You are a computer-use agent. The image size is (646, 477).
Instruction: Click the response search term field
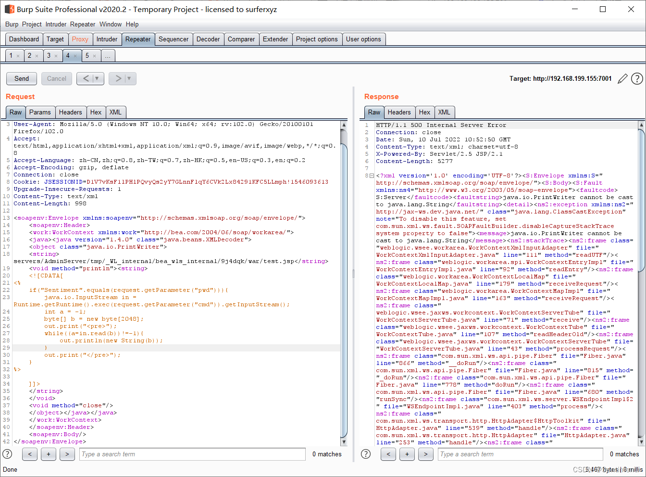point(520,454)
